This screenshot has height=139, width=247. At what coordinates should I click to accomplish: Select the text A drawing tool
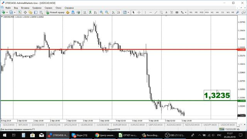166,12
